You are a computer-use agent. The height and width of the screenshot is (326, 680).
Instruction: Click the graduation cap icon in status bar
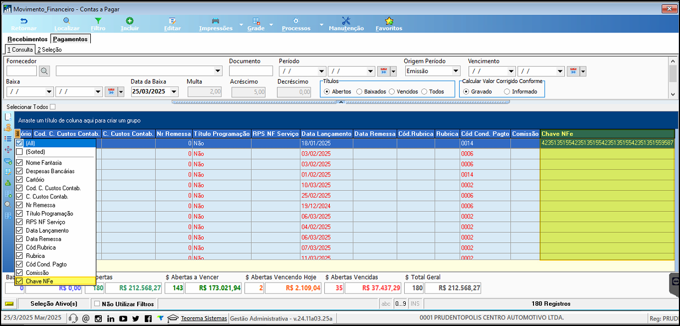[173, 318]
